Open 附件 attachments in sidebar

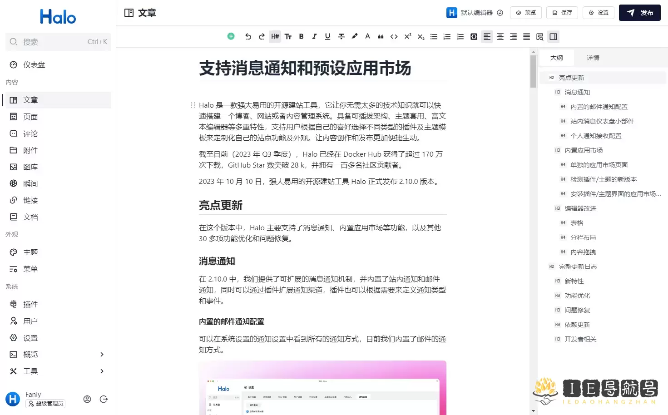(x=57, y=150)
